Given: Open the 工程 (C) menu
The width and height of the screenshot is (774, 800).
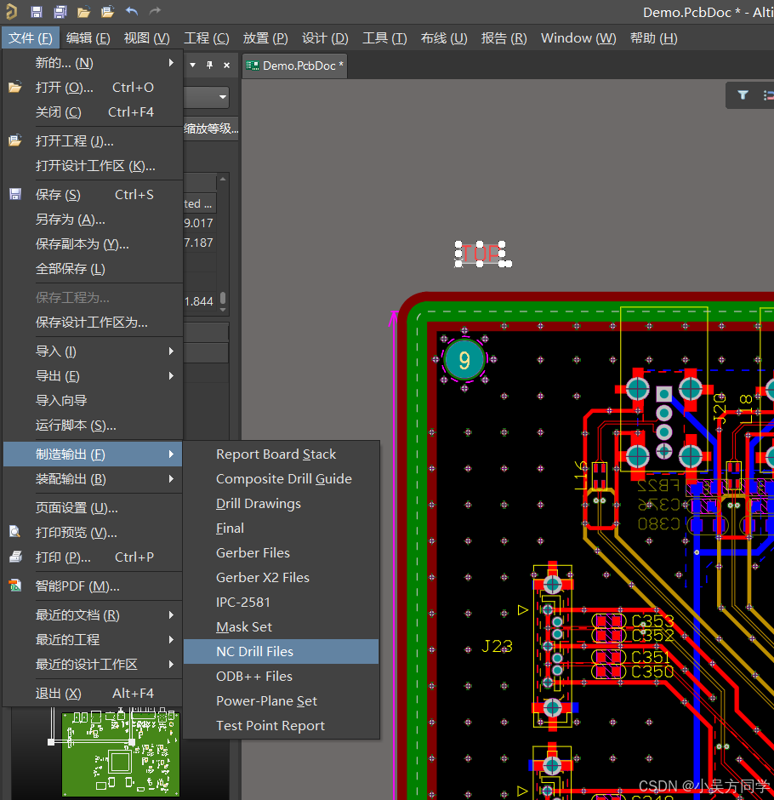Looking at the screenshot, I should [207, 38].
